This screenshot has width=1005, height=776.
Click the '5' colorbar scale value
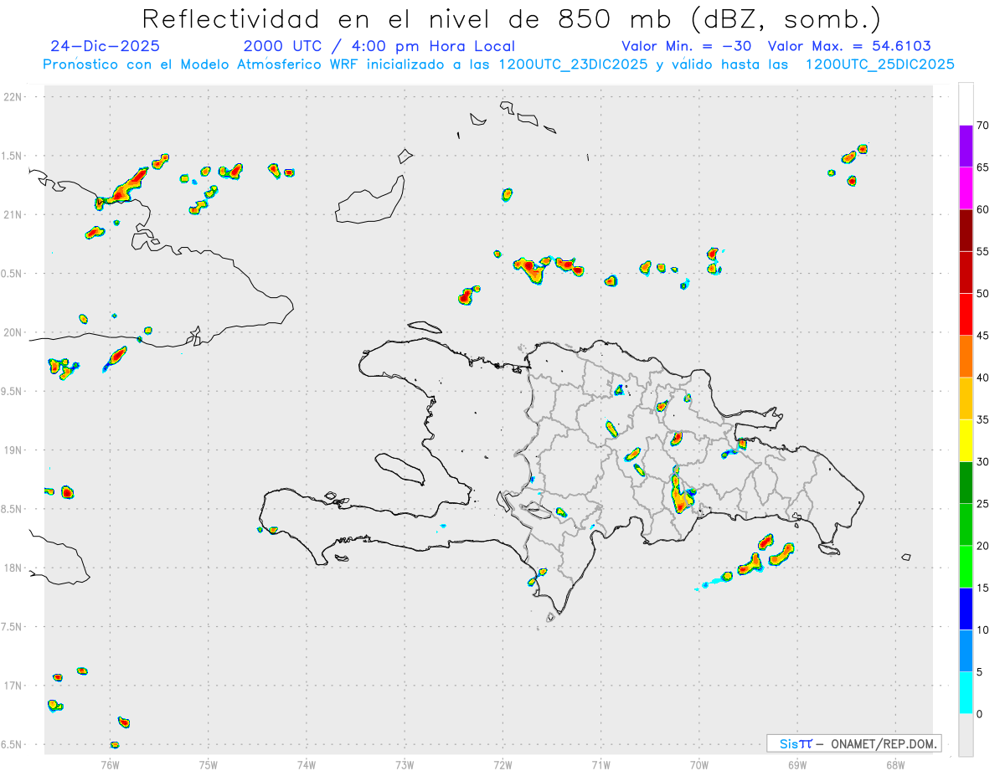tap(979, 672)
